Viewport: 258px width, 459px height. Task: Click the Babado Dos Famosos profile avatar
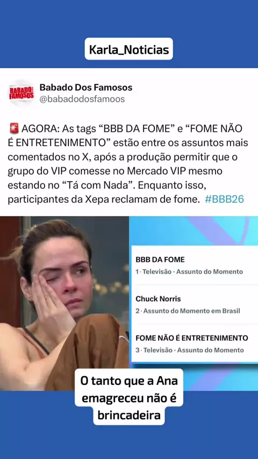[21, 93]
